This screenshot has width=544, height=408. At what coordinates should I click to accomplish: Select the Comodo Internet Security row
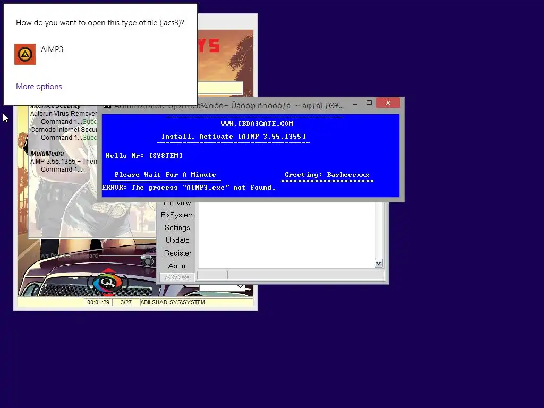[x=64, y=130]
